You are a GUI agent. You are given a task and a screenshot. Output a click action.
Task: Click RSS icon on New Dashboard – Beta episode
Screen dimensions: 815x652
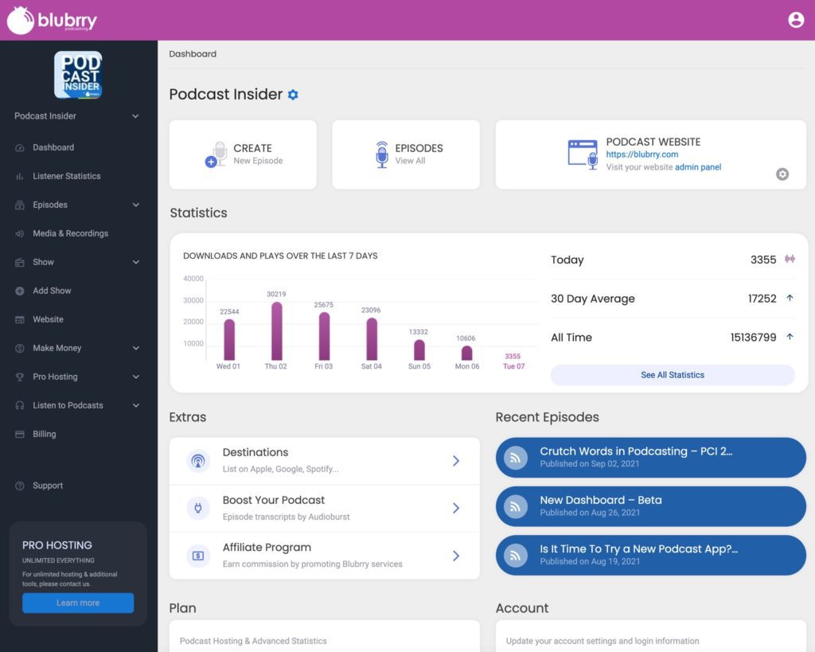pyautogui.click(x=516, y=506)
